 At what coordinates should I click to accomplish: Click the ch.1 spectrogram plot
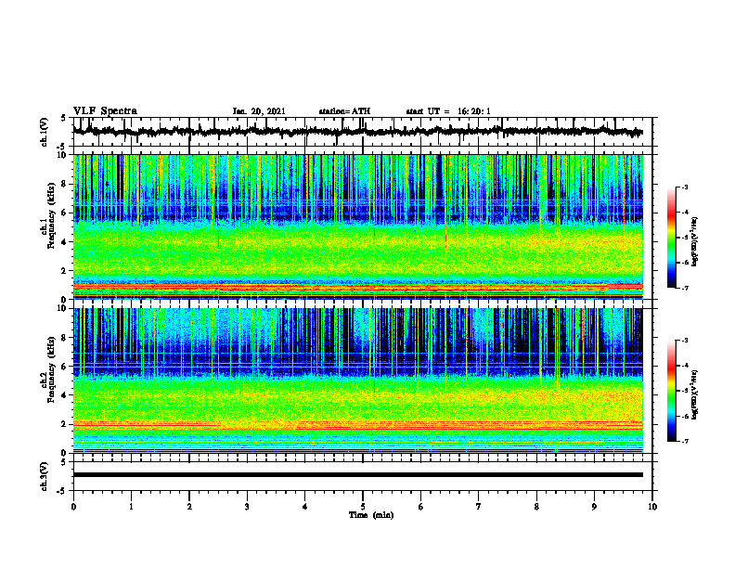tap(357, 226)
